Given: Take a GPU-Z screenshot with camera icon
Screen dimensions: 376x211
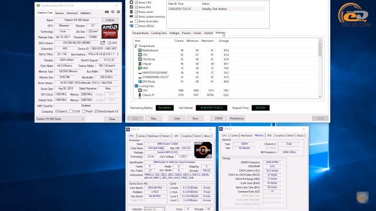Looking at the screenshot, I should tap(107, 12).
